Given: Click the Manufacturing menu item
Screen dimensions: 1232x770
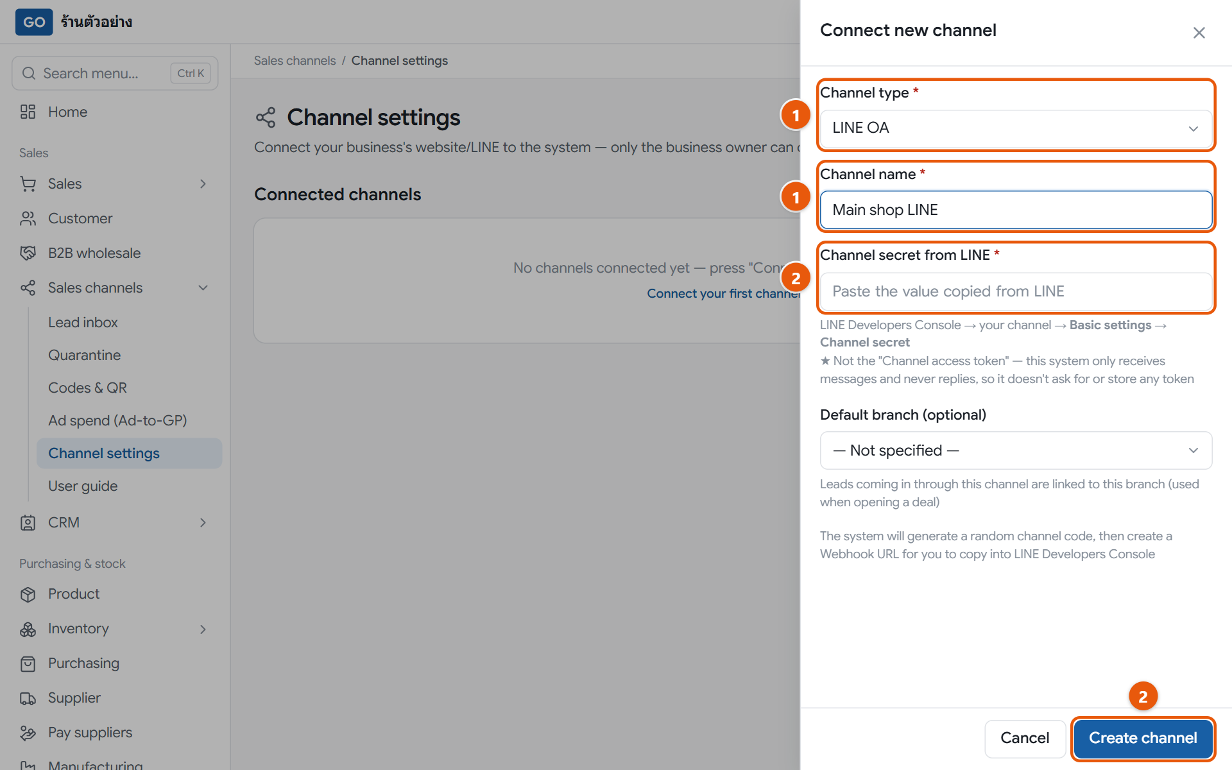Looking at the screenshot, I should (115, 764).
